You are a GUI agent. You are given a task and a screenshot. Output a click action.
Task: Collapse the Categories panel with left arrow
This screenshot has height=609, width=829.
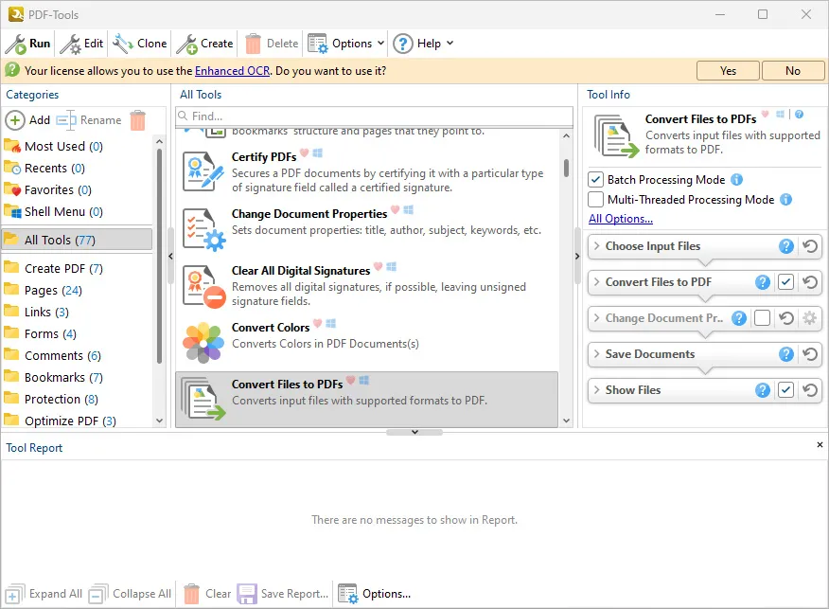[x=170, y=256]
